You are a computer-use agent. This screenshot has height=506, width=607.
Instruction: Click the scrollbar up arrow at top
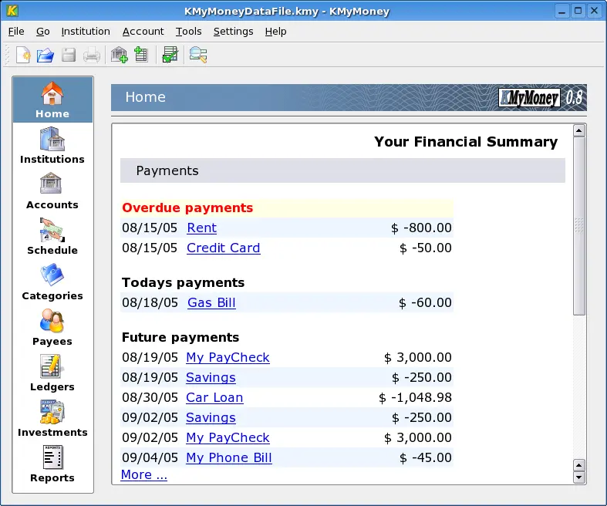point(579,130)
